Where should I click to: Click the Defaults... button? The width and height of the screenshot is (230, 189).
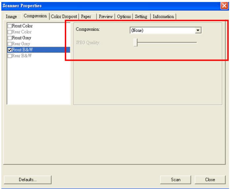click(x=28, y=179)
